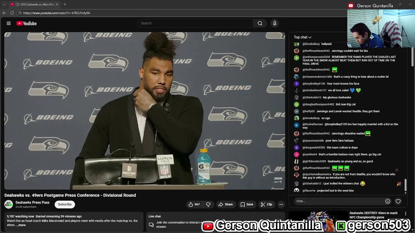Click @xprider69's profile avatar
The height and width of the screenshot is (233, 415).
[296, 154]
